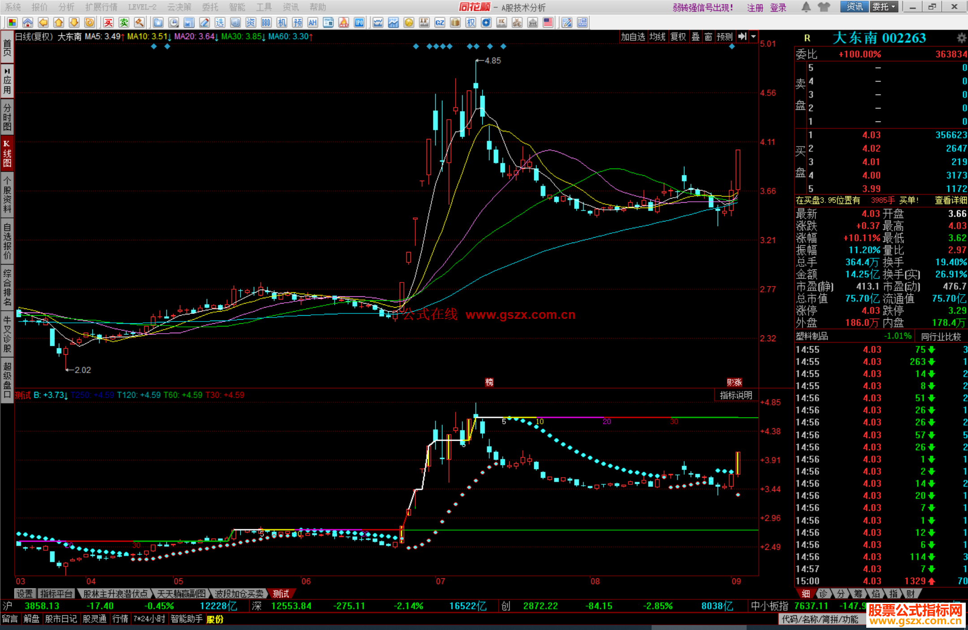Open the 扩展行情 menu
Image resolution: width=968 pixels, height=630 pixels.
click(101, 7)
